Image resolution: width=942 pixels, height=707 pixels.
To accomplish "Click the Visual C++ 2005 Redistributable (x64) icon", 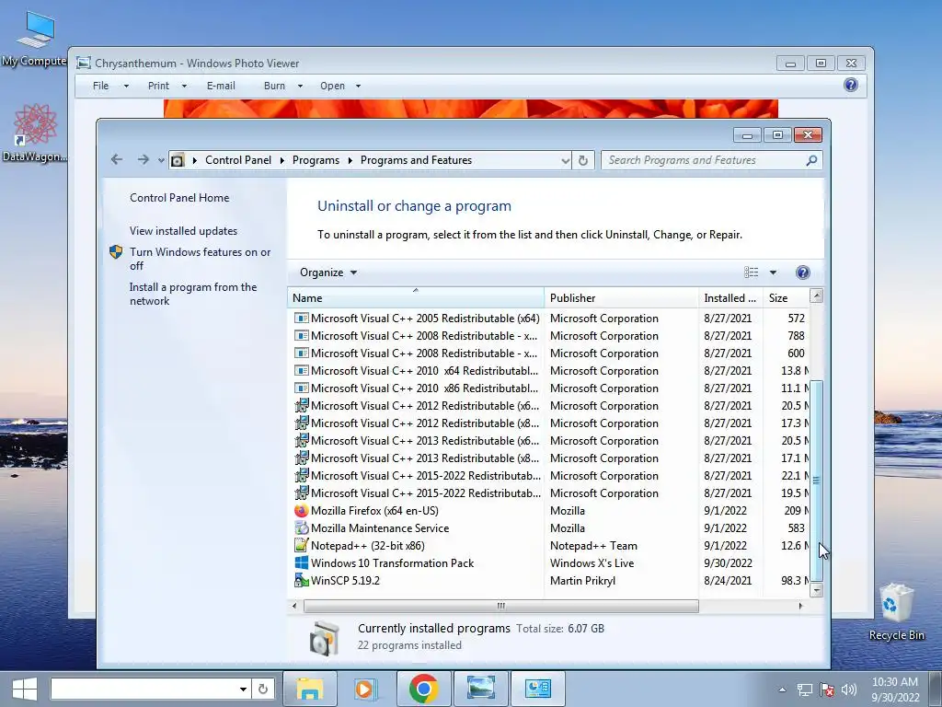I will click(301, 318).
